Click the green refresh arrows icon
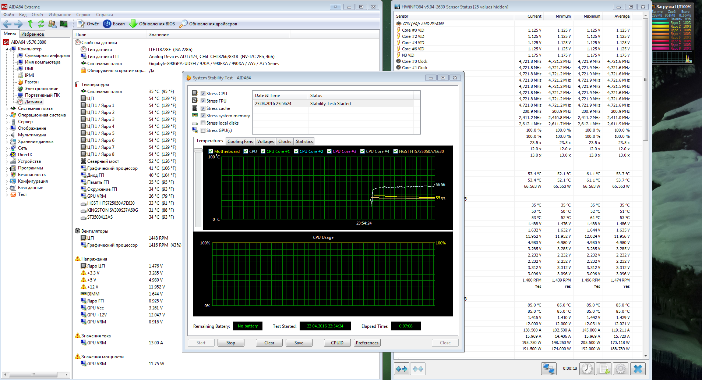The image size is (702, 380). coord(41,24)
